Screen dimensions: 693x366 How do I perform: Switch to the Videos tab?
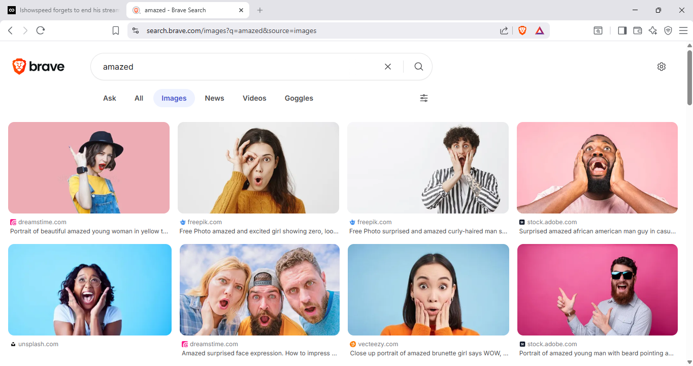pyautogui.click(x=254, y=98)
